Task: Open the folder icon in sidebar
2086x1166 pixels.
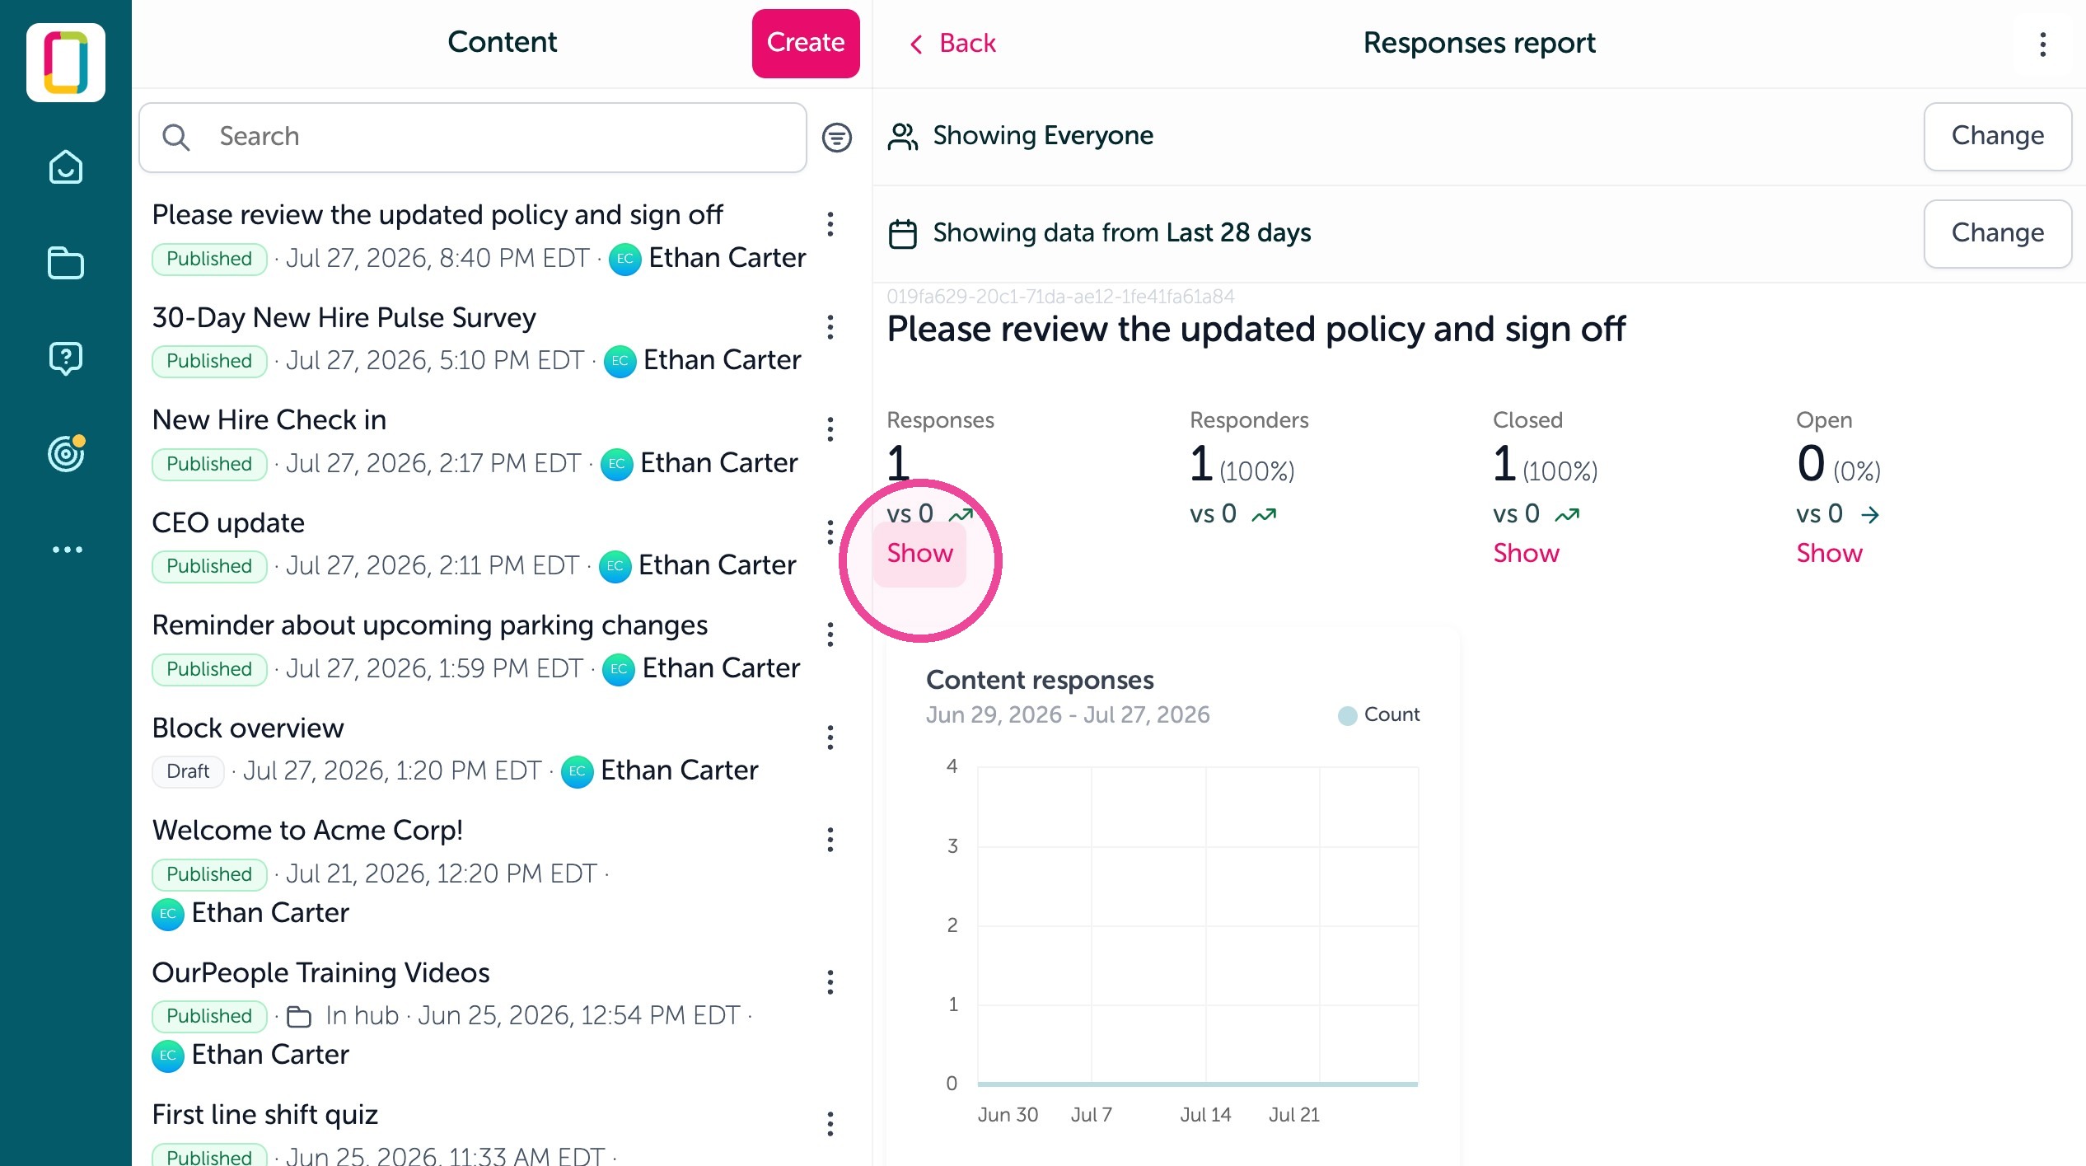Action: pos(66,263)
